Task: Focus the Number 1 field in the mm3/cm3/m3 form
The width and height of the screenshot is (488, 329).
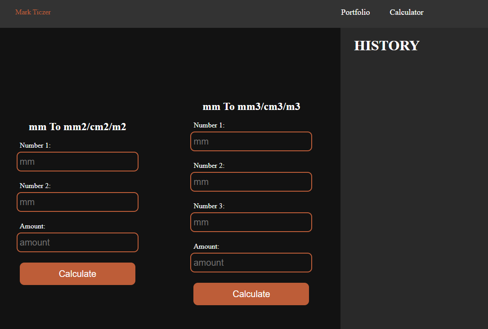Action: 251,141
